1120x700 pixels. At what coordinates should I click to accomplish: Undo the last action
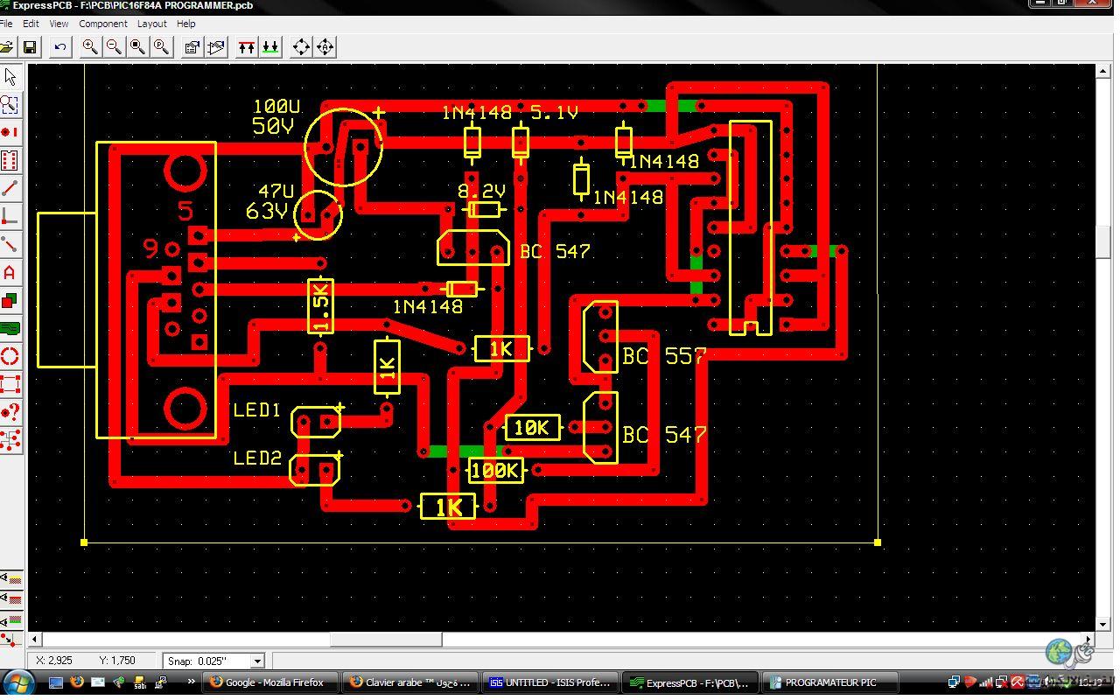pos(59,47)
